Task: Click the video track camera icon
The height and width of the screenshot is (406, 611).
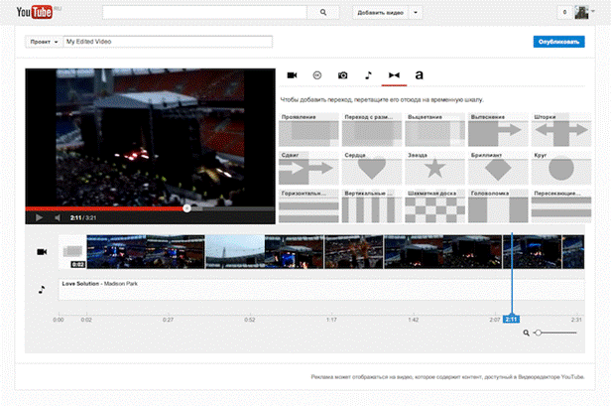Action: point(42,252)
